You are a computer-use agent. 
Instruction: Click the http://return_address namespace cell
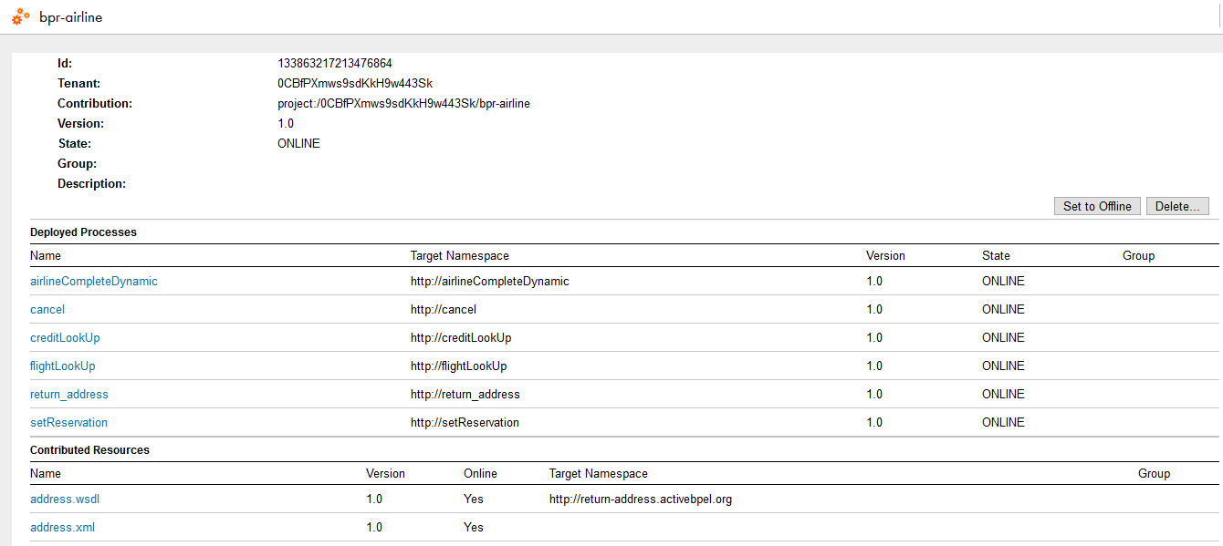465,395
